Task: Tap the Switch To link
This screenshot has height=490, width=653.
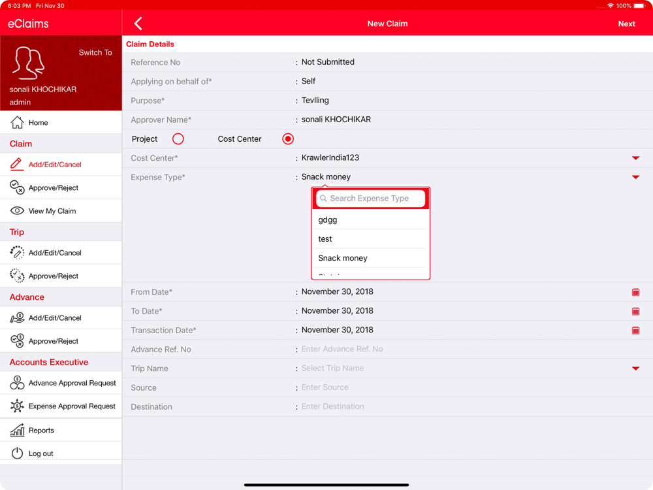Action: 95,52
